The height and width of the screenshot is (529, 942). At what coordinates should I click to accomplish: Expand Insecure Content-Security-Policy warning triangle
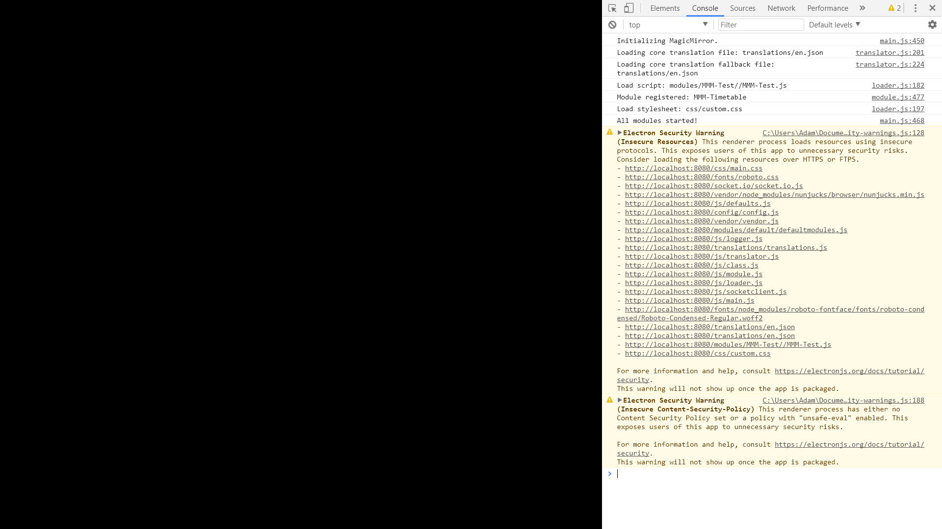click(x=620, y=400)
